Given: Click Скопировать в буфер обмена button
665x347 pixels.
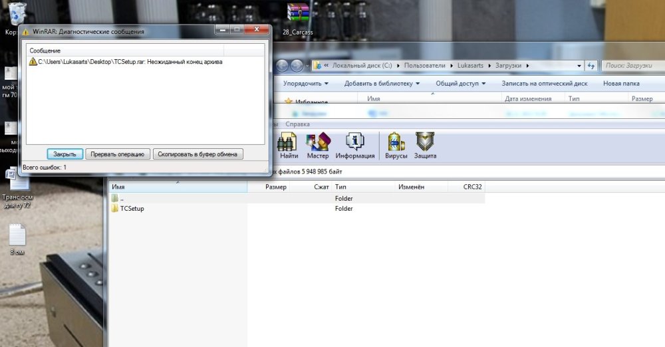Looking at the screenshot, I should click(x=198, y=154).
